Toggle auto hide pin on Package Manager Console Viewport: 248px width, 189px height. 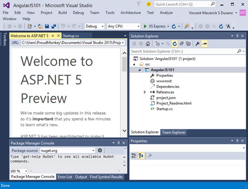point(118,143)
